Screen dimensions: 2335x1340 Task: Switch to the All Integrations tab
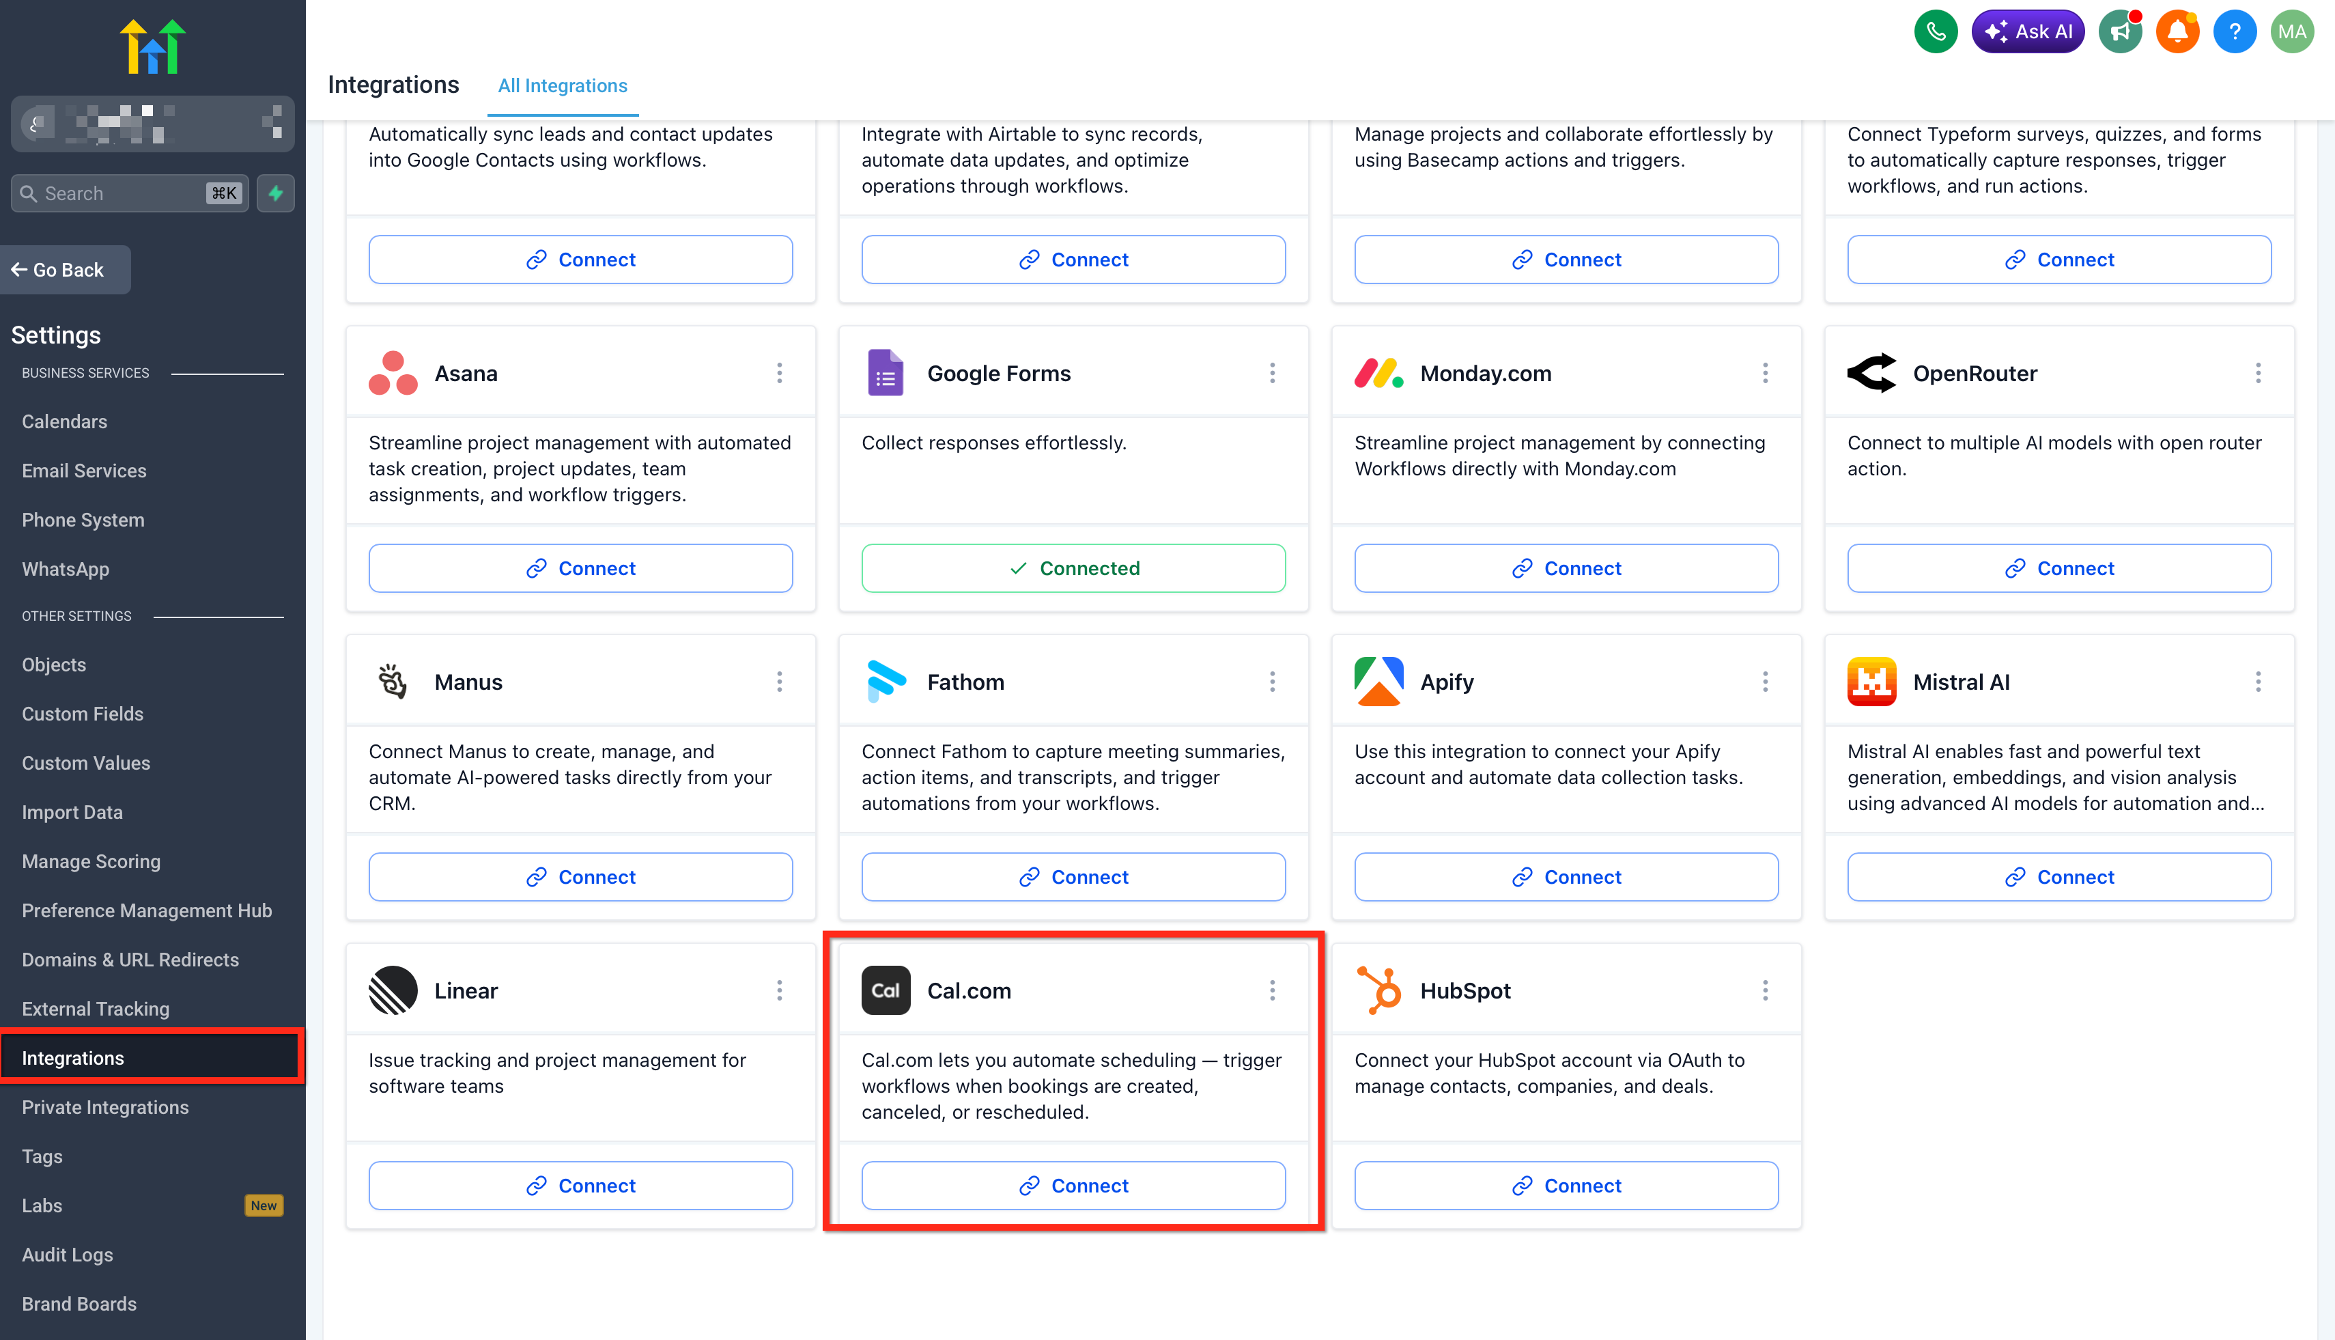(562, 85)
